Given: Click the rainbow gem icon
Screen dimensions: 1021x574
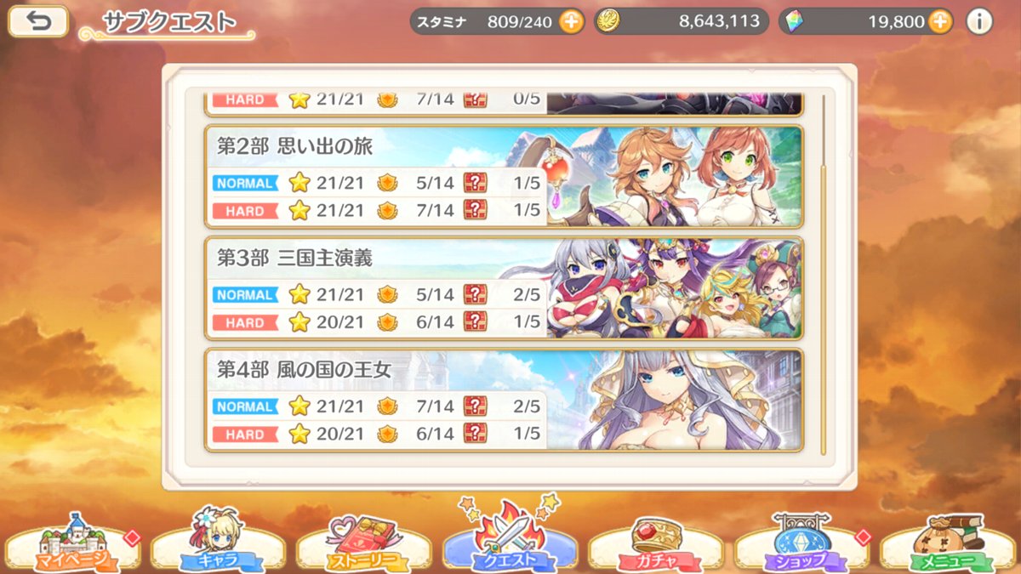Looking at the screenshot, I should click(792, 21).
